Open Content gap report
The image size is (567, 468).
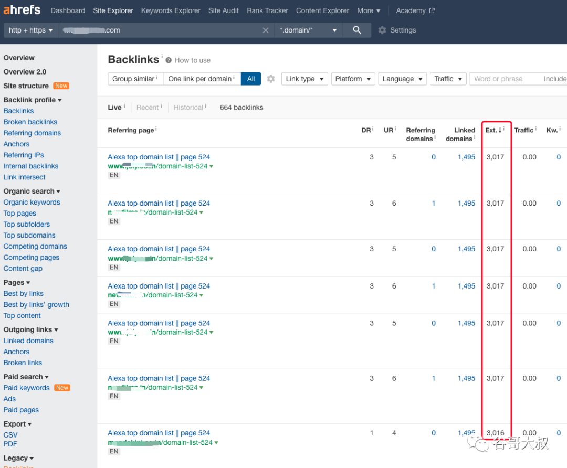(23, 269)
